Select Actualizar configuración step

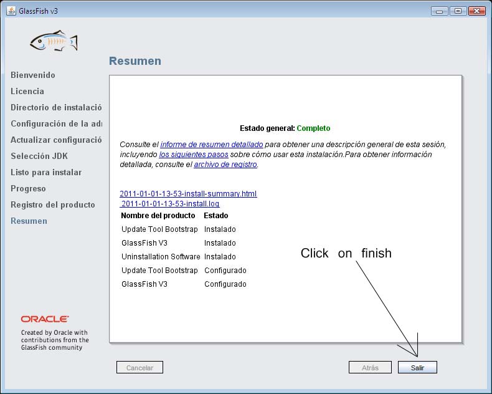[56, 140]
